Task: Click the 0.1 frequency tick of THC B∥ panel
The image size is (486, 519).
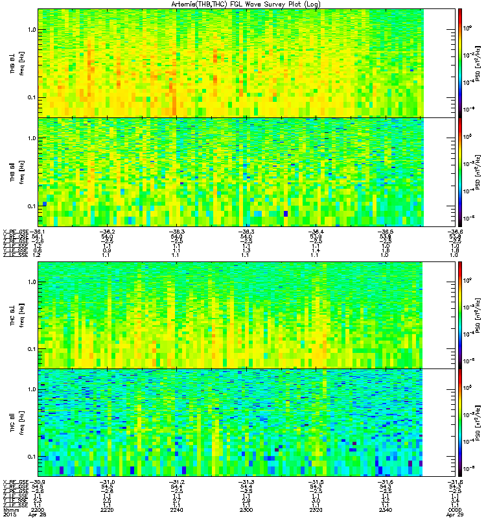Action: click(32, 457)
